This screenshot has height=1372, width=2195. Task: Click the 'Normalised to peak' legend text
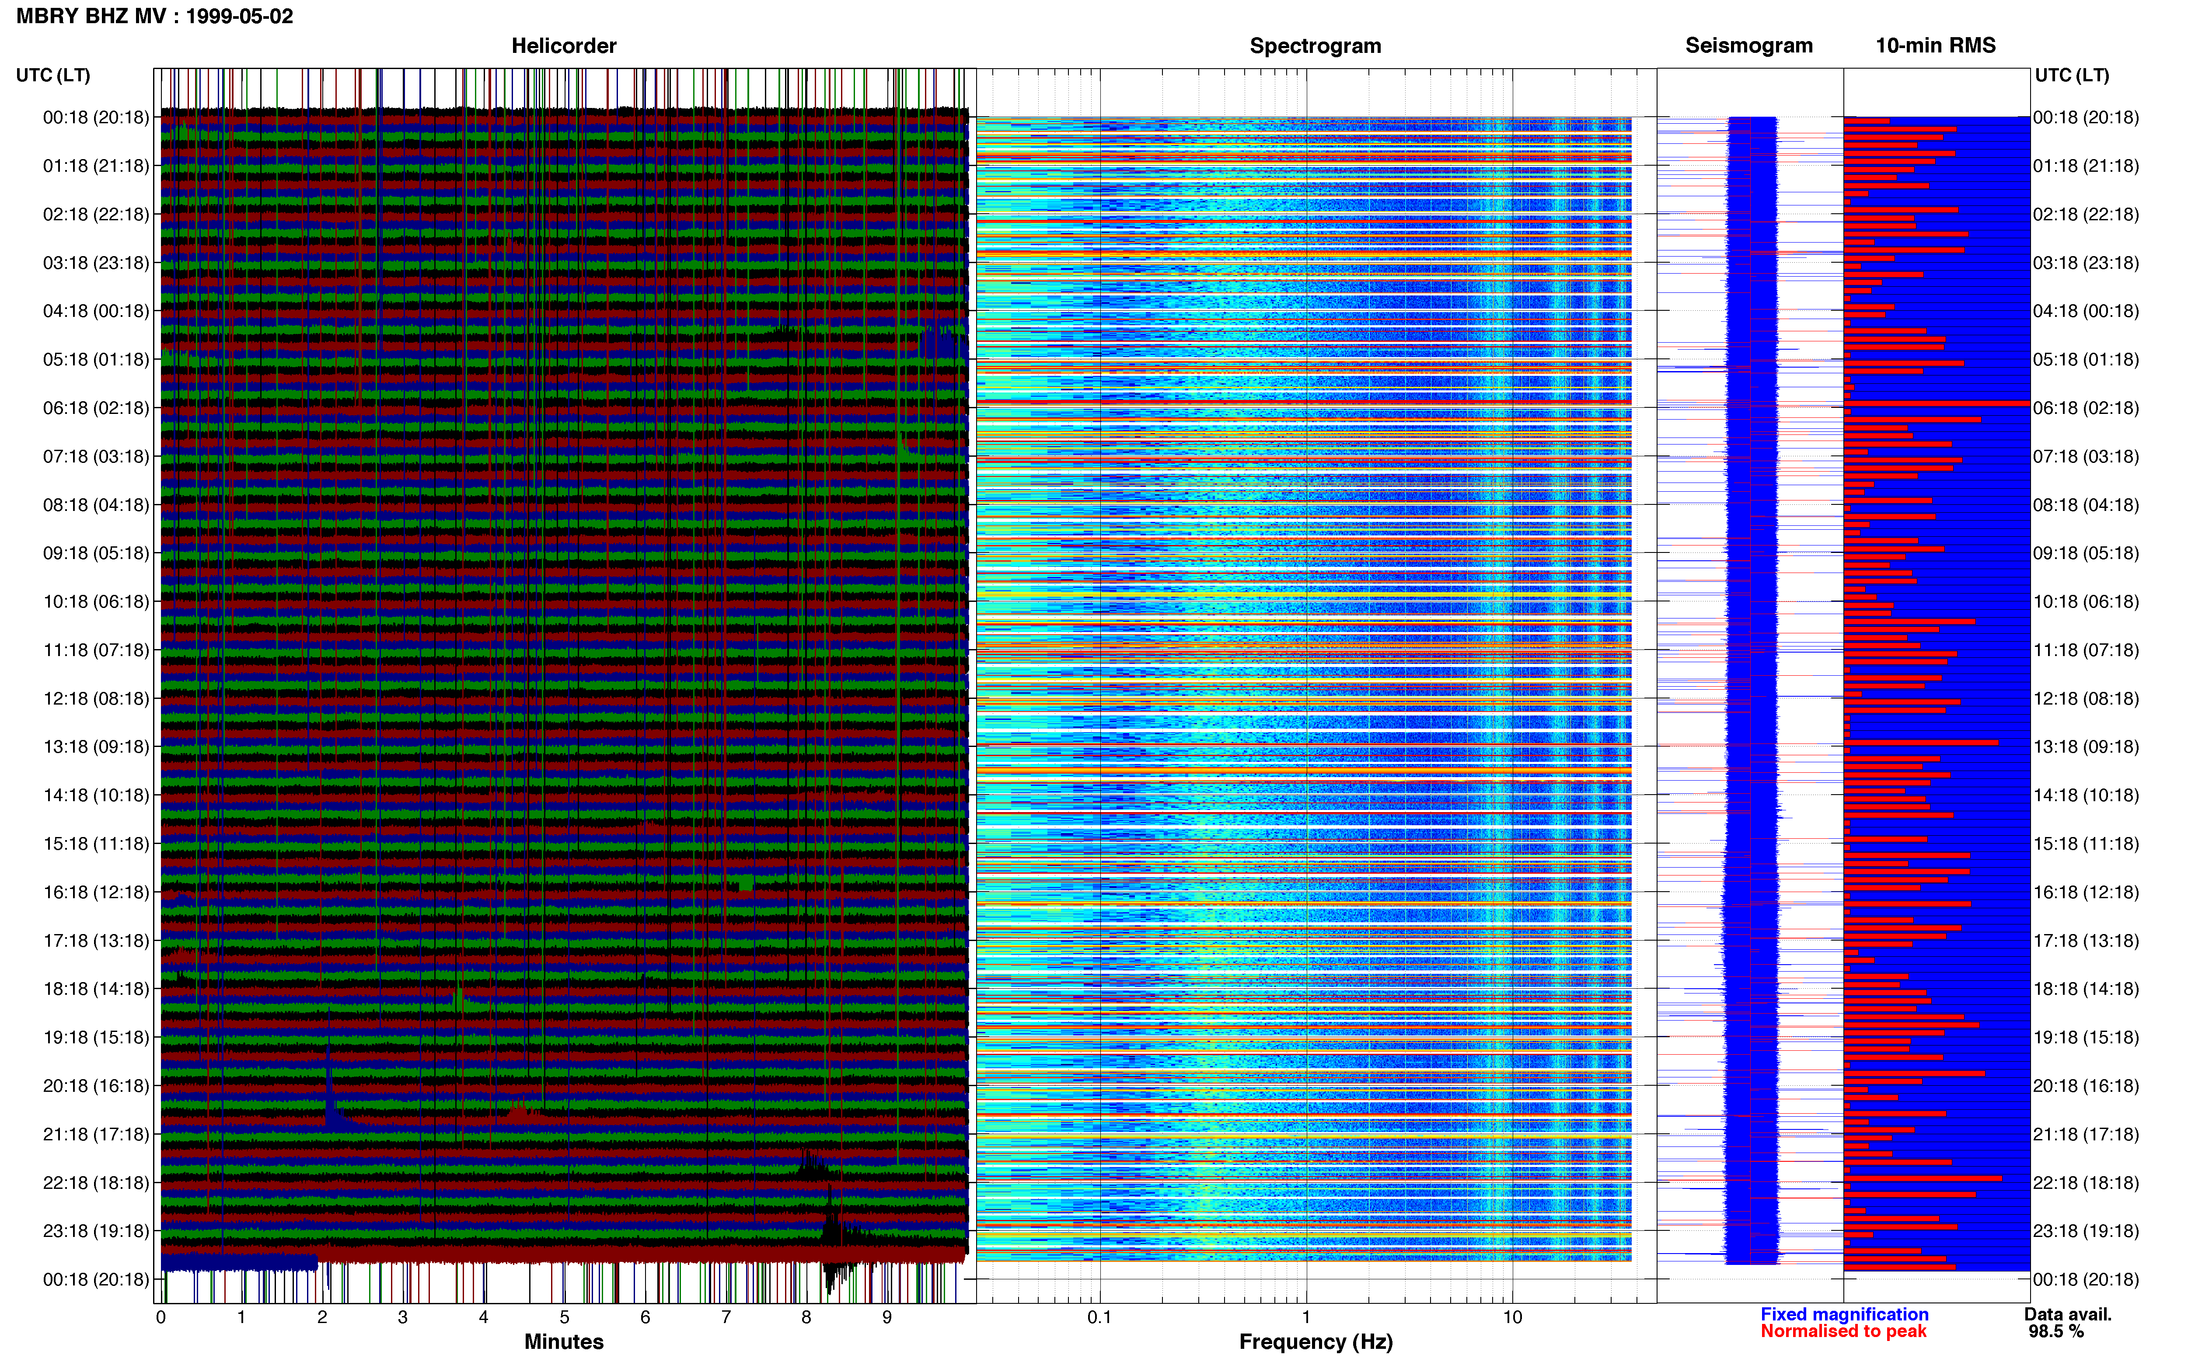click(1843, 1332)
